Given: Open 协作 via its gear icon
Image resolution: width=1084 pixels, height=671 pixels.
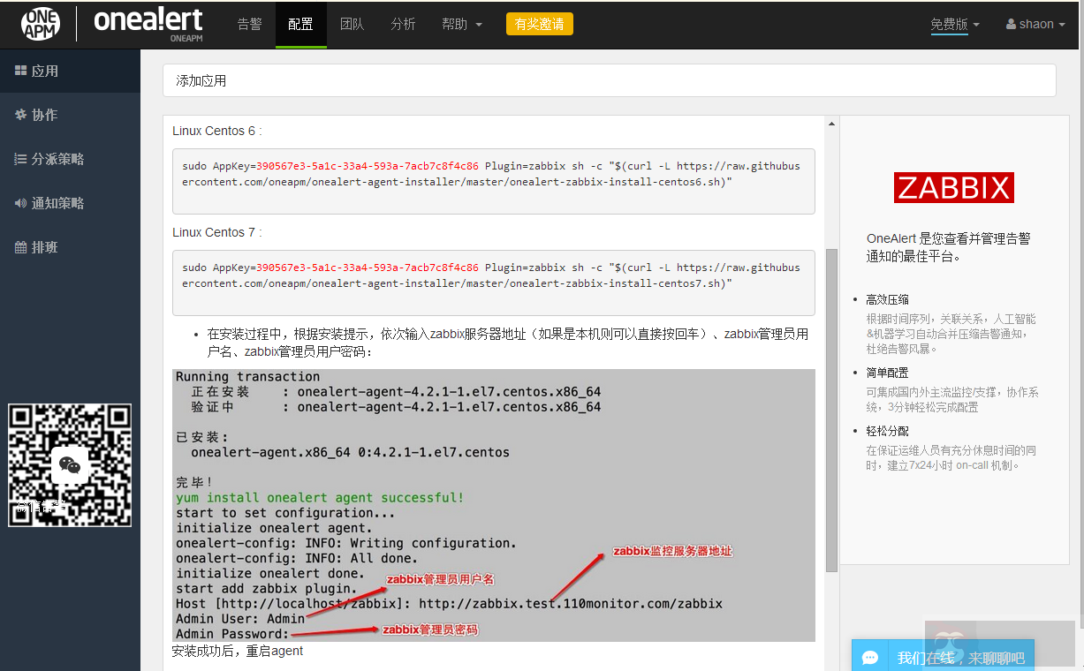Looking at the screenshot, I should [x=22, y=114].
